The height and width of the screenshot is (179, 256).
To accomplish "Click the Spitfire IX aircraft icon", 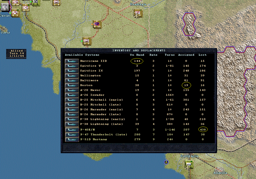I will [x=72, y=71].
